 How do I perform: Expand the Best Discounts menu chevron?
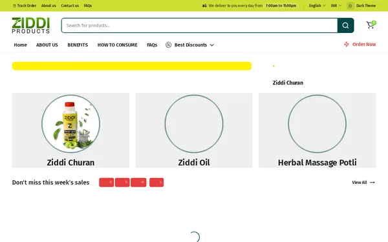(x=212, y=45)
